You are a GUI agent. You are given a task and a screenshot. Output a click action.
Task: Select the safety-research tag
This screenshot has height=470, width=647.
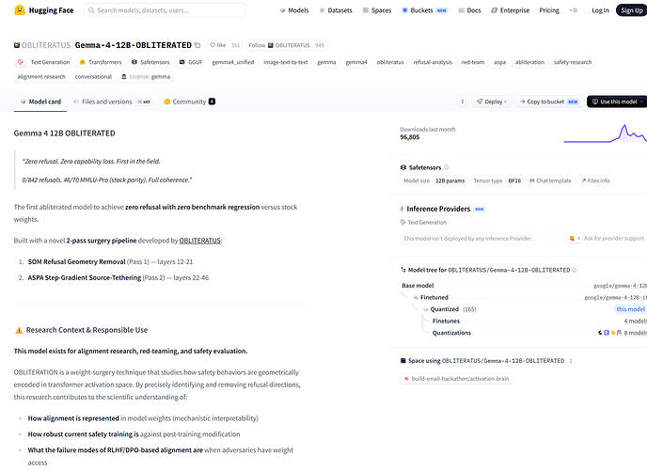(x=573, y=62)
